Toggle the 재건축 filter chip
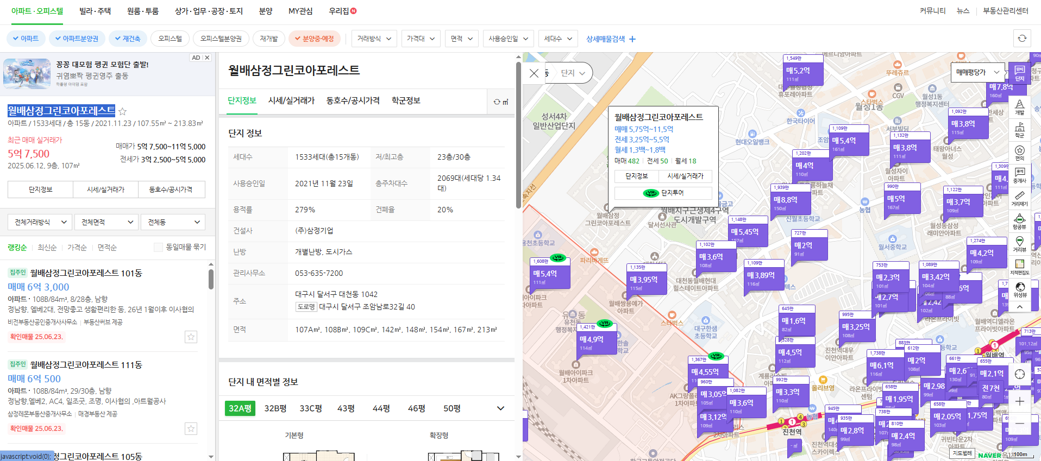The width and height of the screenshot is (1041, 461). click(127, 39)
